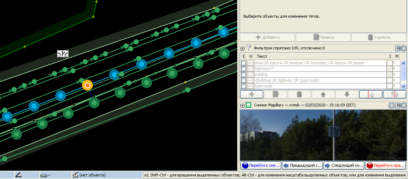
Task: Click the add filter plus button
Action: point(252,94)
